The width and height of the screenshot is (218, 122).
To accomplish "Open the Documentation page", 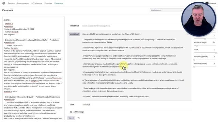I will pos(23,3).
